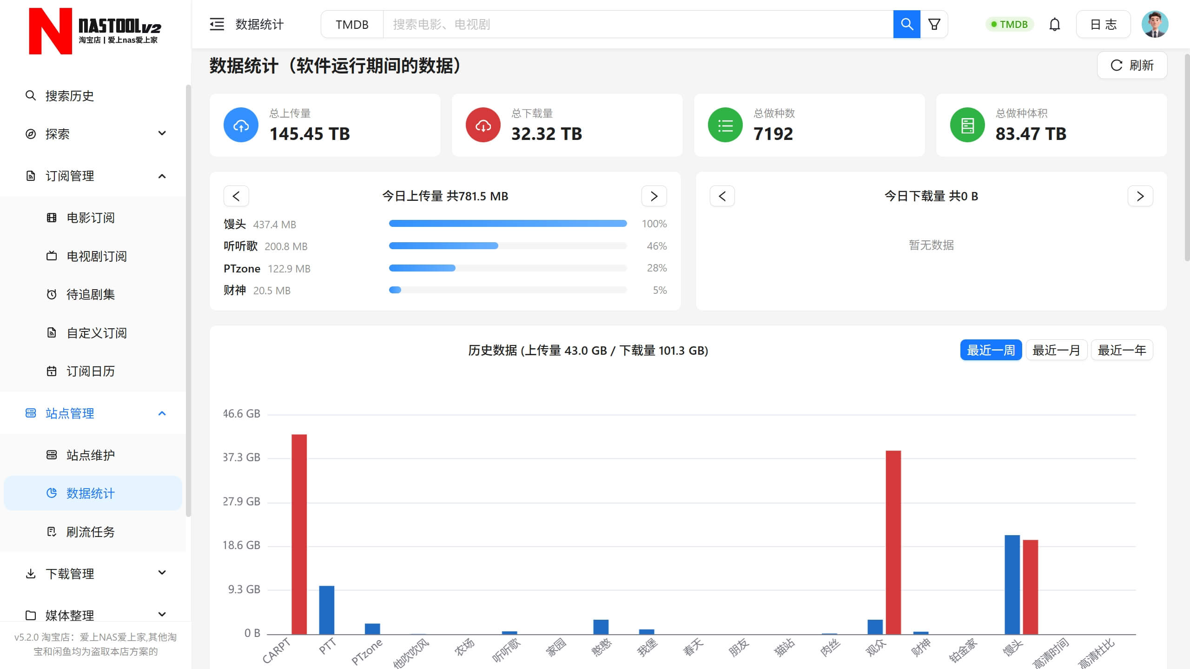Click the CARPT red download bar
The image size is (1190, 669).
pos(299,534)
